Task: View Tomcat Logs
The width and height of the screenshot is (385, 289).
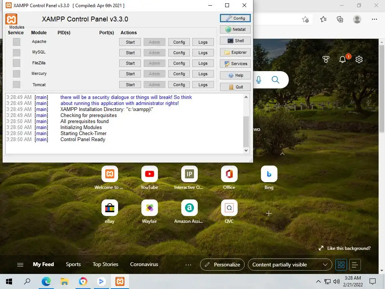Action: tap(203, 85)
